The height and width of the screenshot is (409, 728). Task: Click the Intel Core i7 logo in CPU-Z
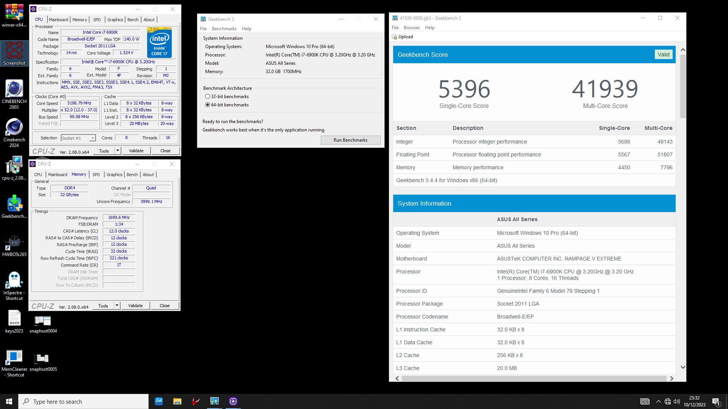159,42
